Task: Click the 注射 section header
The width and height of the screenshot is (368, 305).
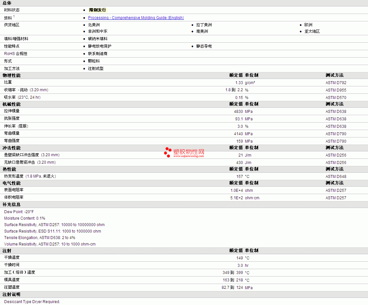Action: tap(7, 251)
